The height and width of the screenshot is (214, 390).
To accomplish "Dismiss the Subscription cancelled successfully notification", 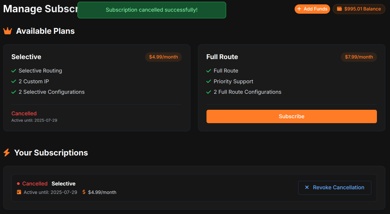I will coord(152,10).
